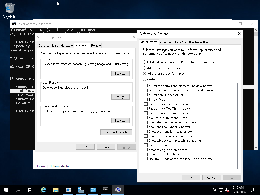Open taskbar search magnifier

(18, 190)
